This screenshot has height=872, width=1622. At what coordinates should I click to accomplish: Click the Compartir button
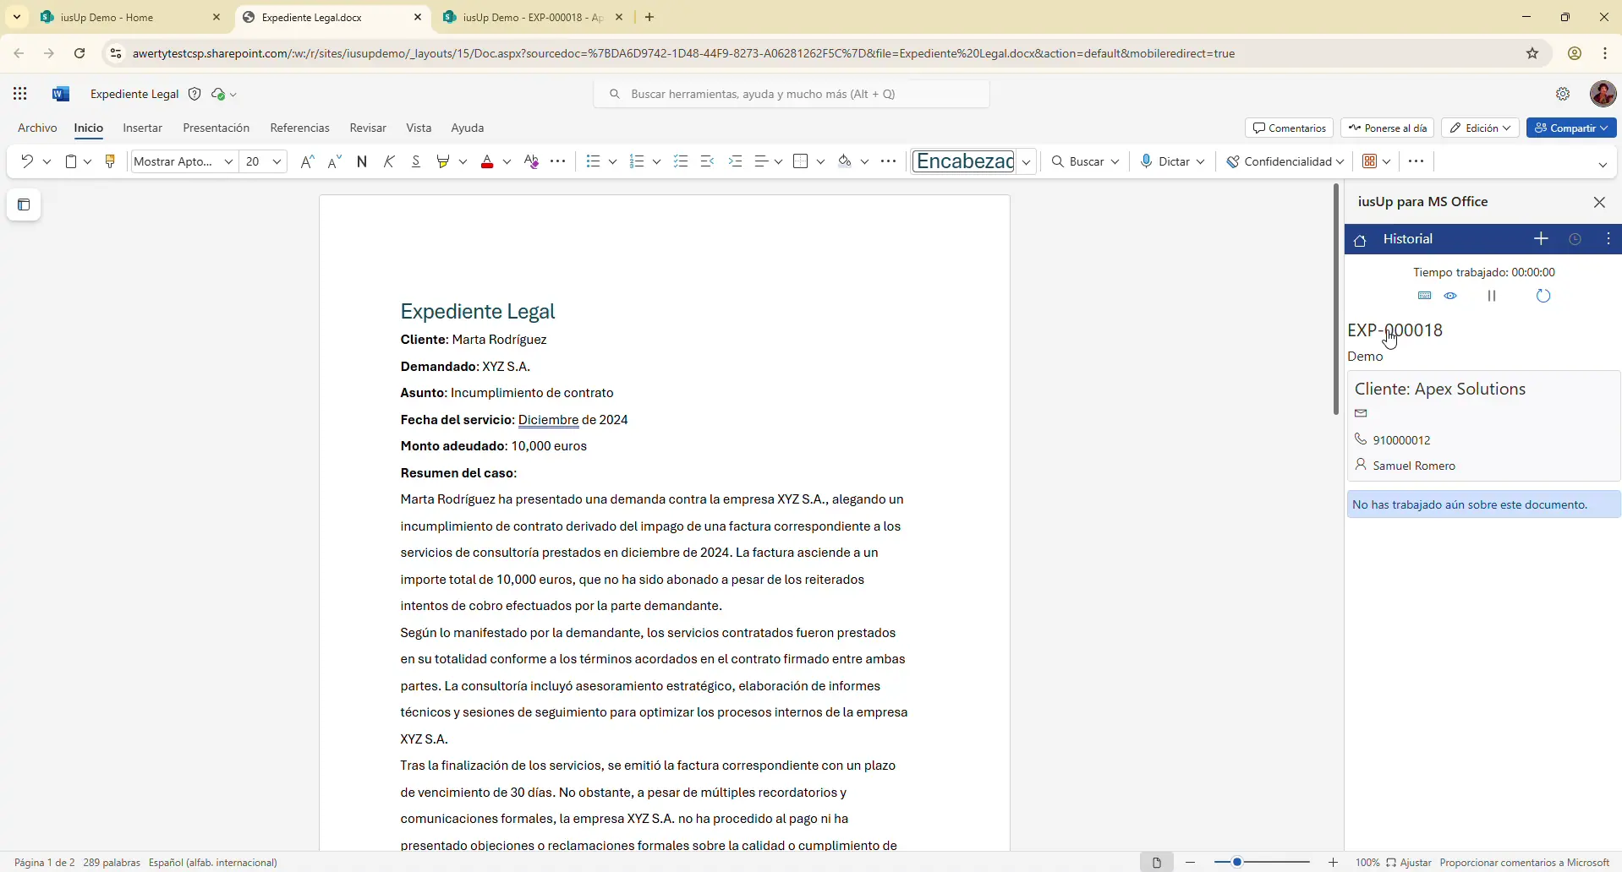(1570, 128)
